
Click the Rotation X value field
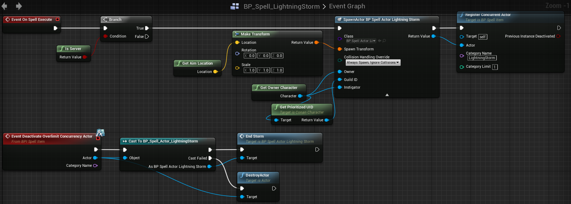pos(250,56)
